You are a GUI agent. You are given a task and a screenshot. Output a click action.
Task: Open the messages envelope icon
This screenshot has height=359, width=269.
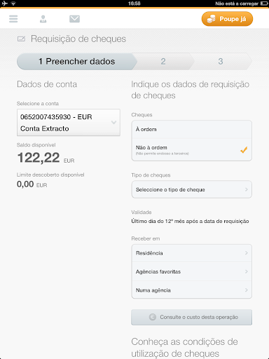coord(74,19)
